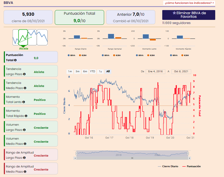Toggle BBVA legend dot under Rango Diario
This screenshot has width=224, height=177.
68,55
